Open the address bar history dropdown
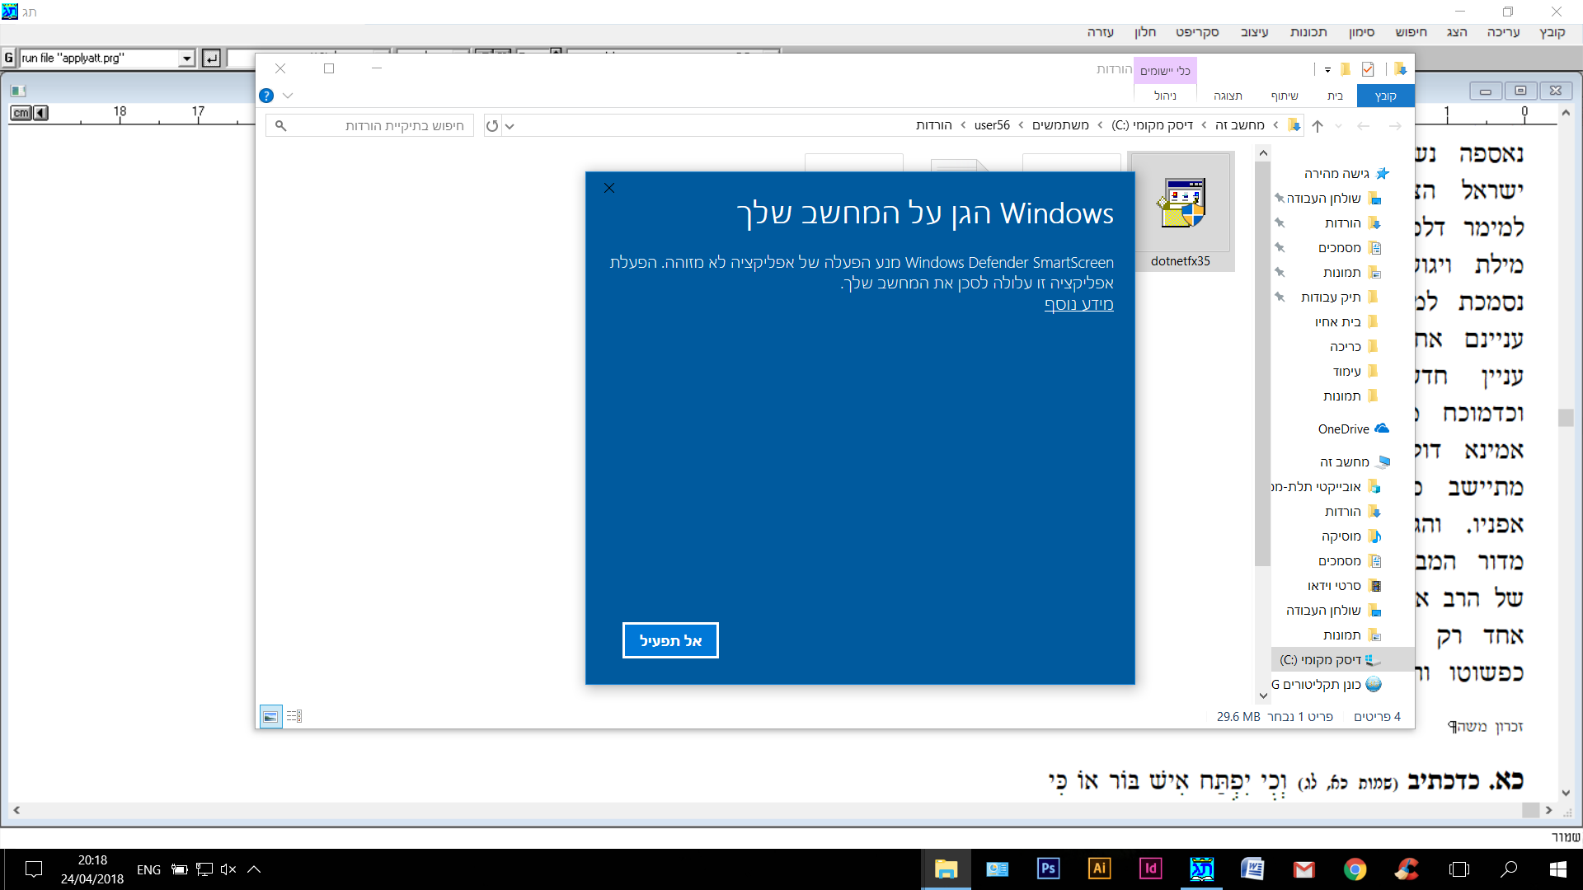1583x890 pixels. point(510,125)
